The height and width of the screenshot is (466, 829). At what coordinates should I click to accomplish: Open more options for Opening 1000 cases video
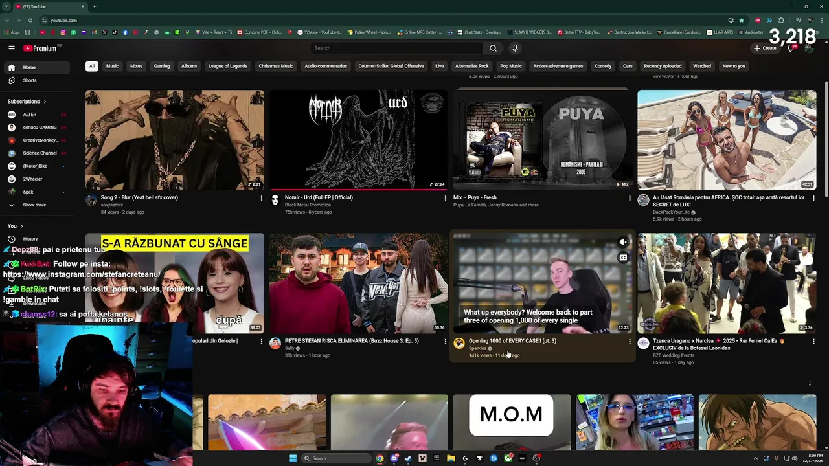[x=630, y=342]
